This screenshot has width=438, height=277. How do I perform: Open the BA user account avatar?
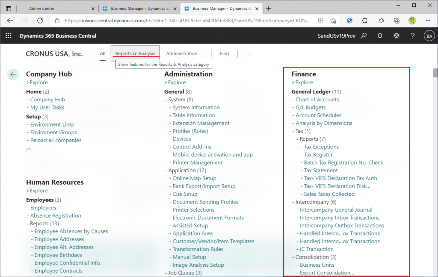pos(429,36)
